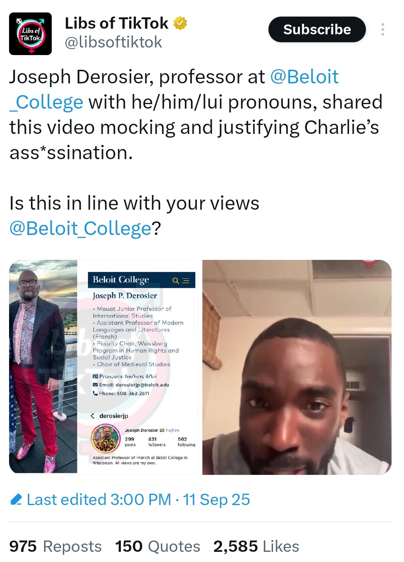View edit history via Last edited 3:00 PM
This screenshot has width=404, height=562.
coord(99,500)
